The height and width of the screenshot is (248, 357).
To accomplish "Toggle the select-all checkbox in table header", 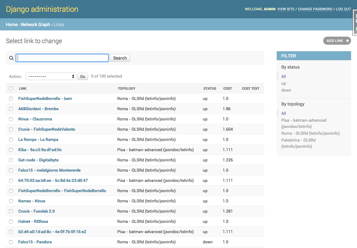I will coord(11,88).
